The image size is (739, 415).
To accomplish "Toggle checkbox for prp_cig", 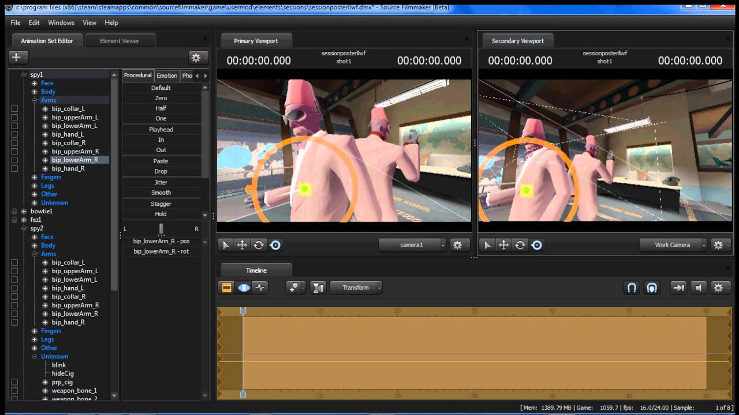I will coord(14,382).
